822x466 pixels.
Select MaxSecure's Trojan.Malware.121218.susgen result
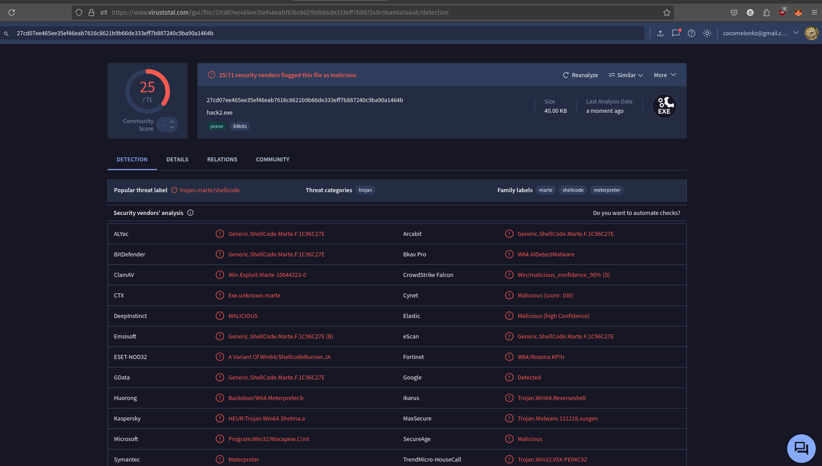tap(558, 418)
